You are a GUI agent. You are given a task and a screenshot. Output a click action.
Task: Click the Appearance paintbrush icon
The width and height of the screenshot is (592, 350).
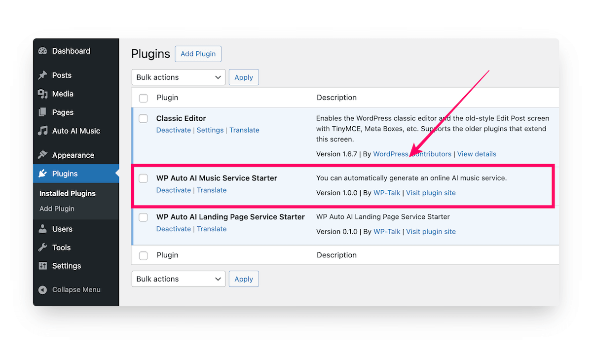click(x=43, y=155)
